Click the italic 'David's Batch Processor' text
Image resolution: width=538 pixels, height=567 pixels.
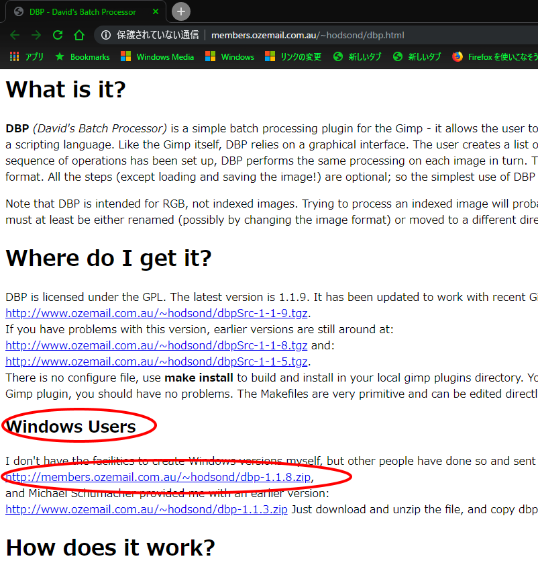[100, 128]
